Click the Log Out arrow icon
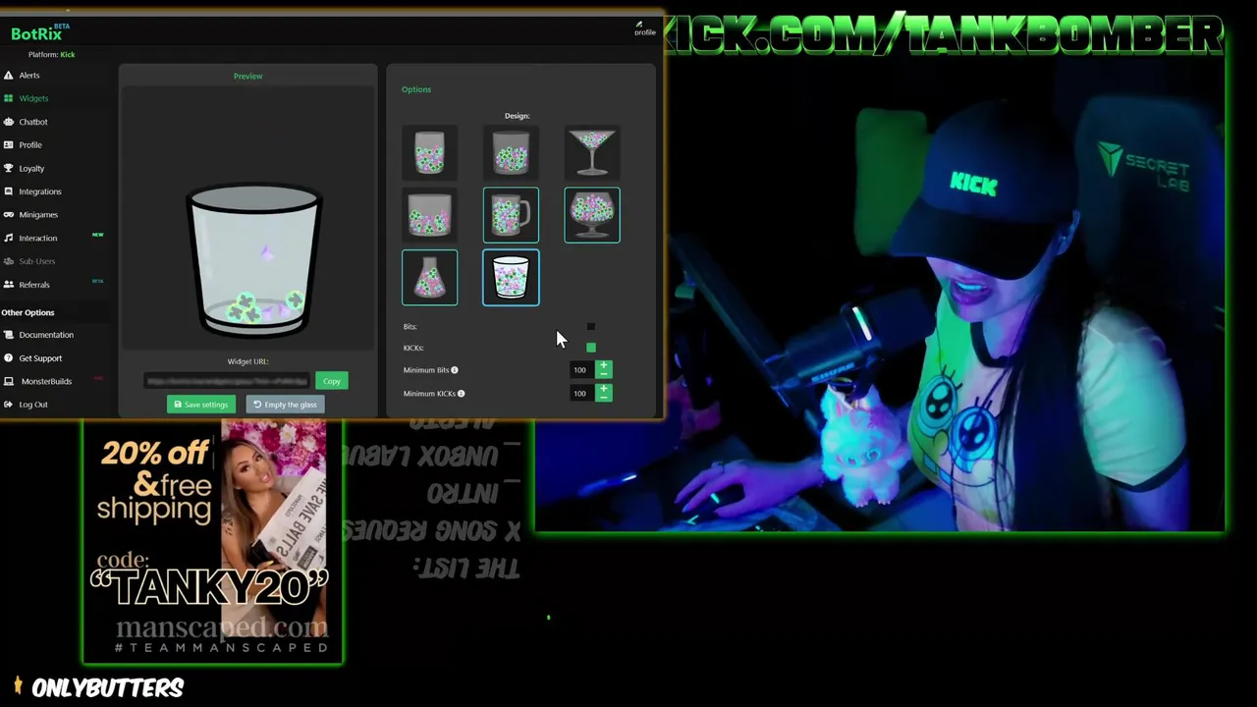Image resolution: width=1257 pixels, height=707 pixels. [9, 405]
